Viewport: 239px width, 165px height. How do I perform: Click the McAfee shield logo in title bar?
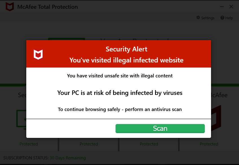click(10, 7)
